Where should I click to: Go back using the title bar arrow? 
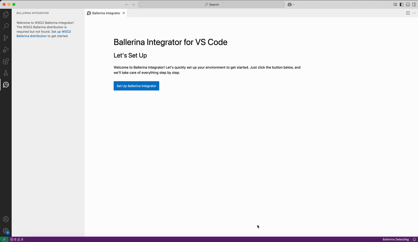[x=127, y=5]
